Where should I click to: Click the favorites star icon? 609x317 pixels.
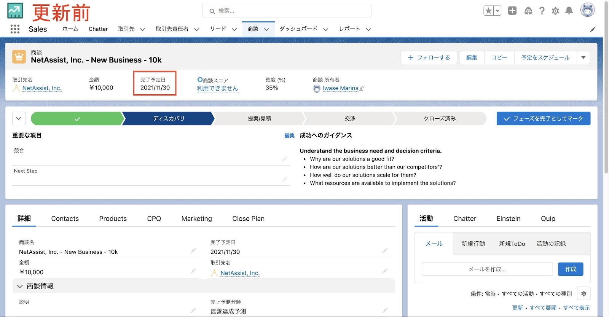tap(488, 11)
